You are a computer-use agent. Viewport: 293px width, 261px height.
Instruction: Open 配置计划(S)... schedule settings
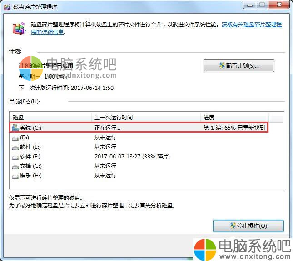tap(238, 66)
